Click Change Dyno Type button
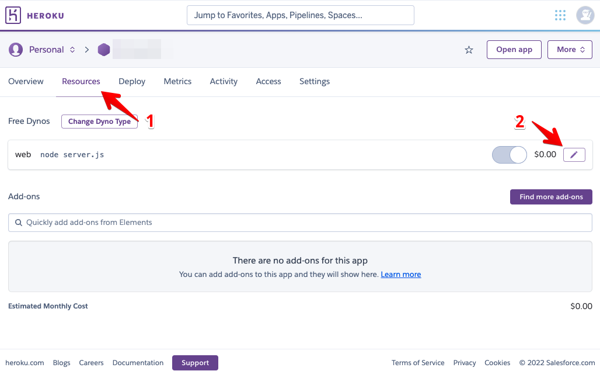 (99, 122)
